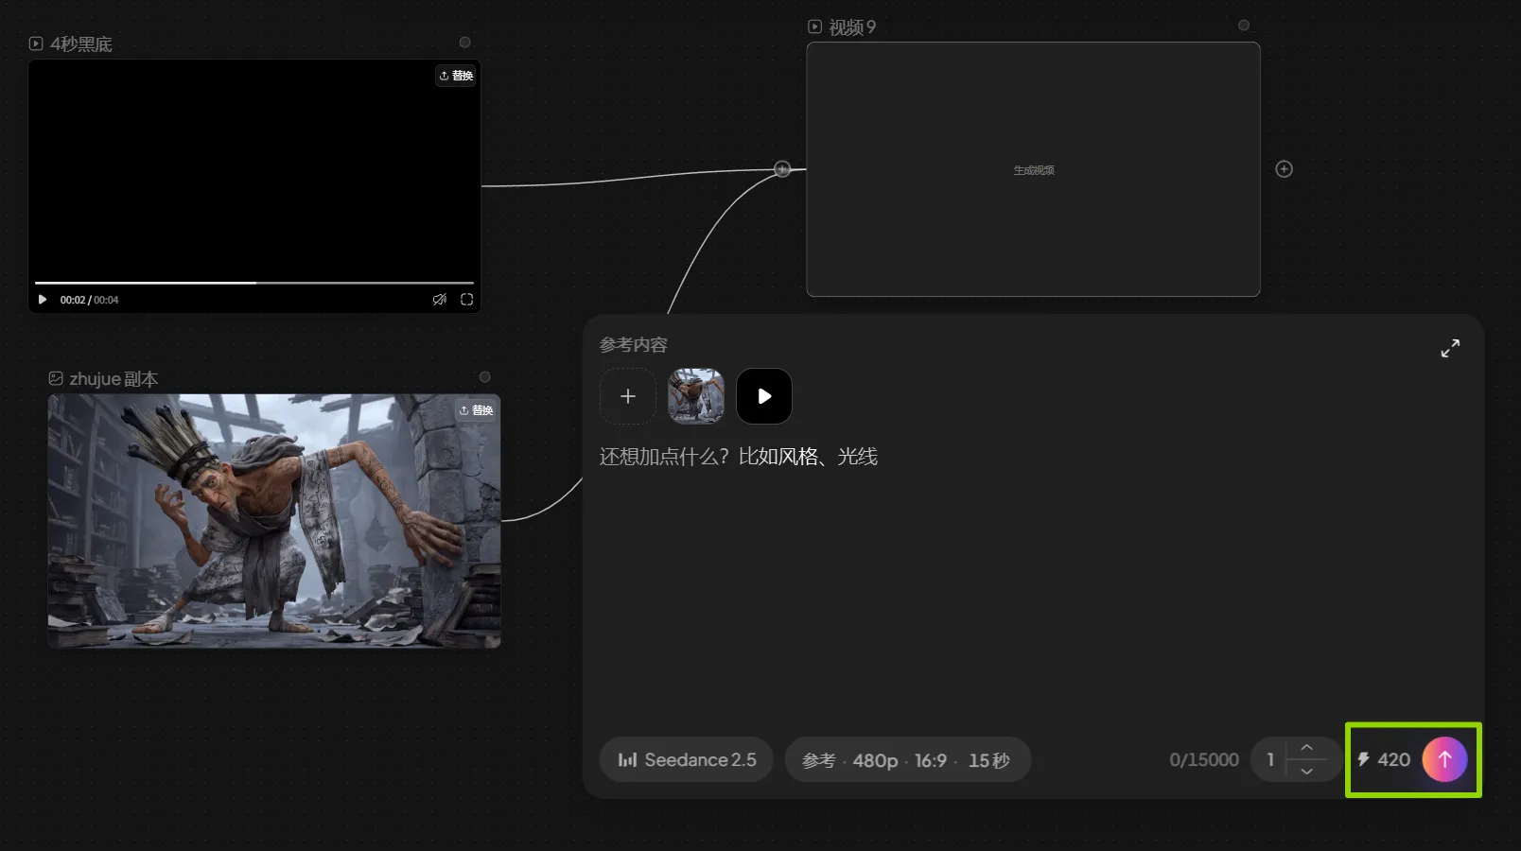Click the 参考内容 section label
The image size is (1521, 851).
633,345
